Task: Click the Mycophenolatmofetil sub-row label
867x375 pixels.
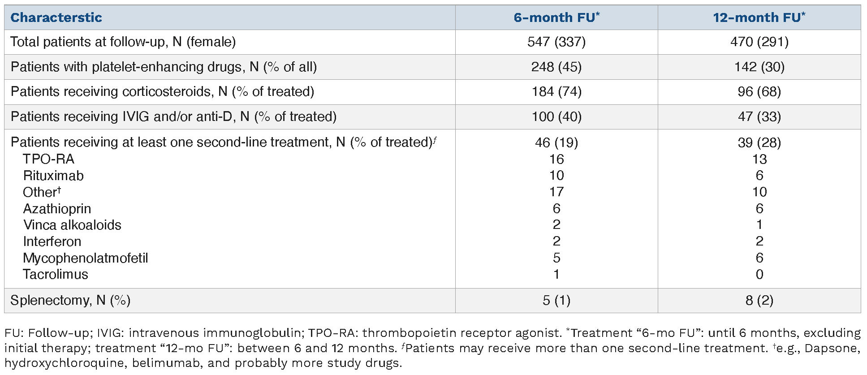Action: [x=85, y=258]
